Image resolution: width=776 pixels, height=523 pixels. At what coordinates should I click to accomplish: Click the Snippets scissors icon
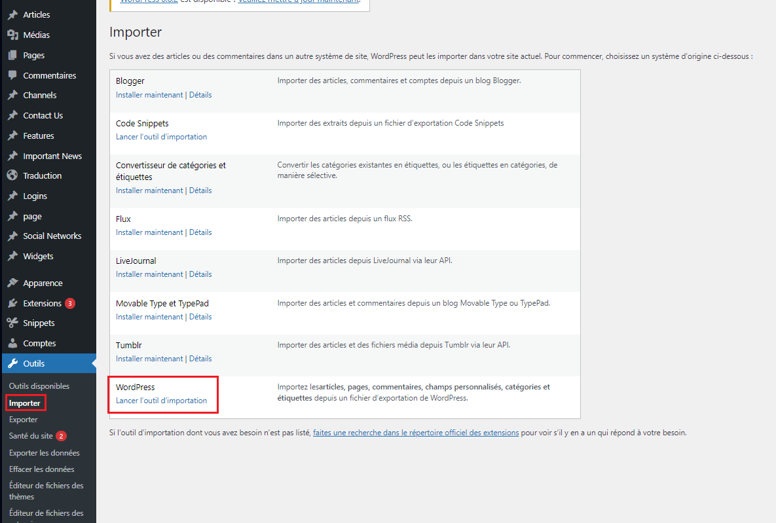click(x=12, y=323)
